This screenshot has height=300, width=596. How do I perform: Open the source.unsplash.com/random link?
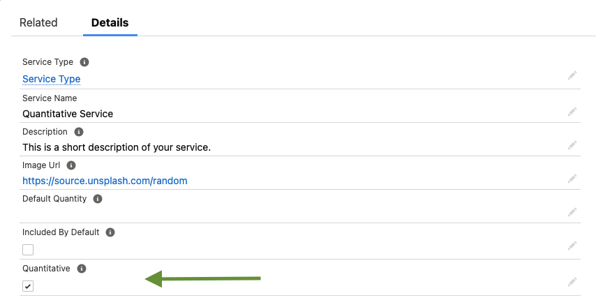105,181
